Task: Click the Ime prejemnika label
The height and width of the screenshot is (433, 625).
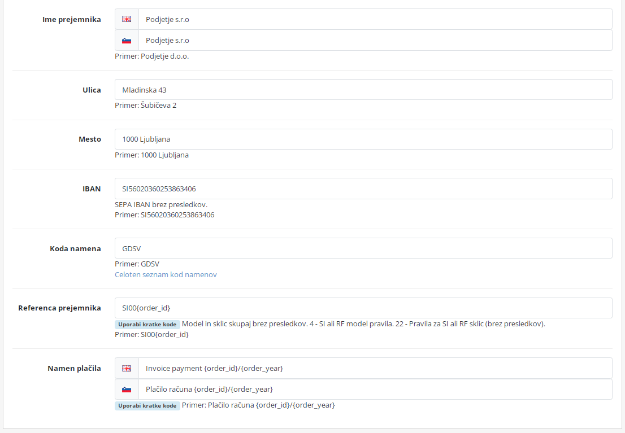Action: pyautogui.click(x=72, y=19)
